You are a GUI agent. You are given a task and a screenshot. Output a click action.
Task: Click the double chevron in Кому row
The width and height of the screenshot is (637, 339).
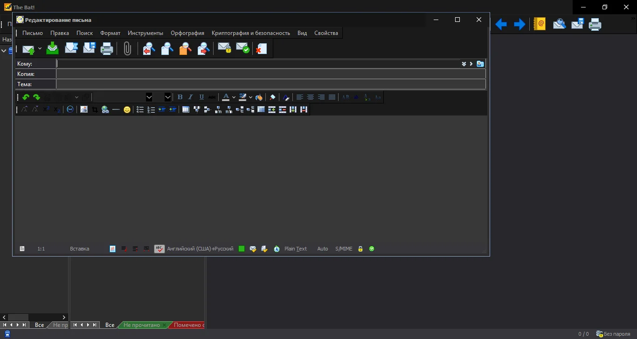click(464, 64)
